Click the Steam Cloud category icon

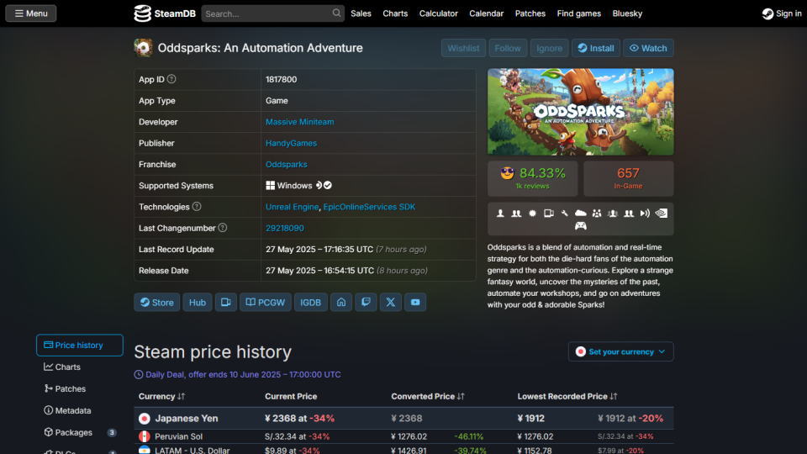[581, 213]
